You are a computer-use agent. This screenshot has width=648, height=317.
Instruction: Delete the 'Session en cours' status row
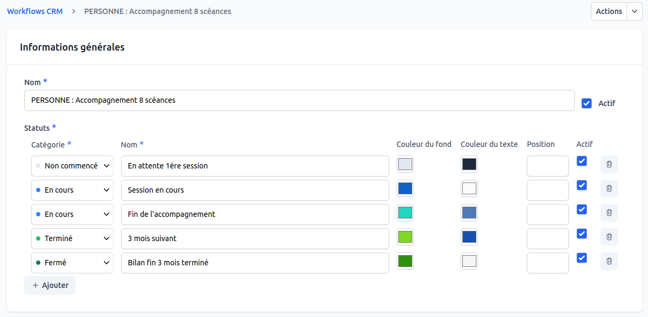click(609, 188)
